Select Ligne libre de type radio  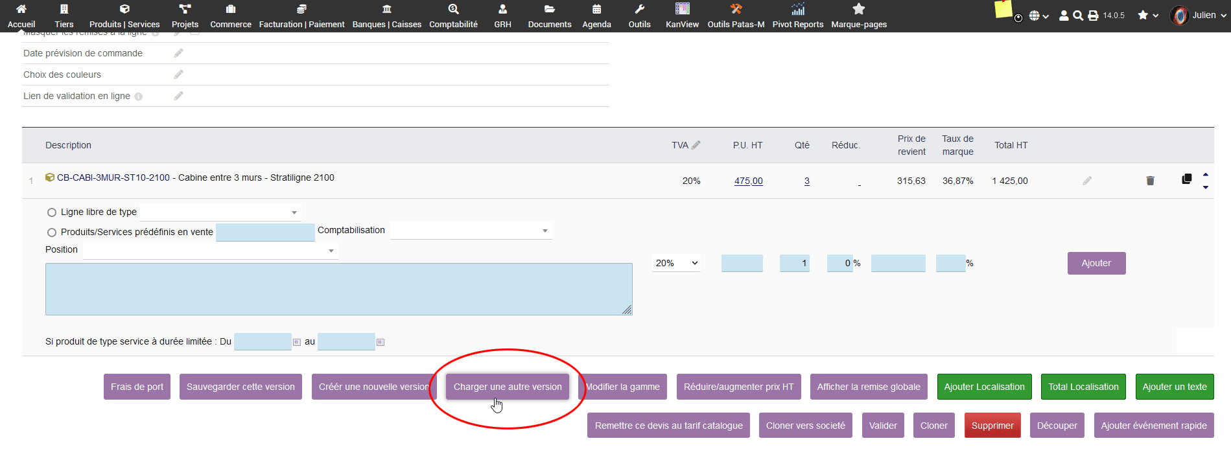tap(52, 212)
